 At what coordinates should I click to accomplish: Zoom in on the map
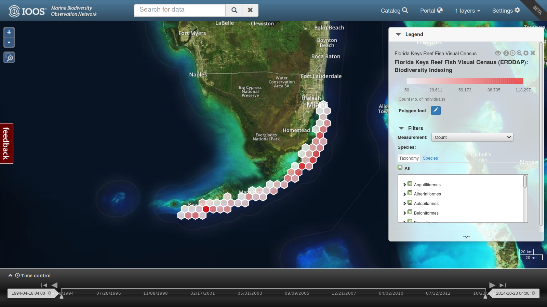coord(9,32)
